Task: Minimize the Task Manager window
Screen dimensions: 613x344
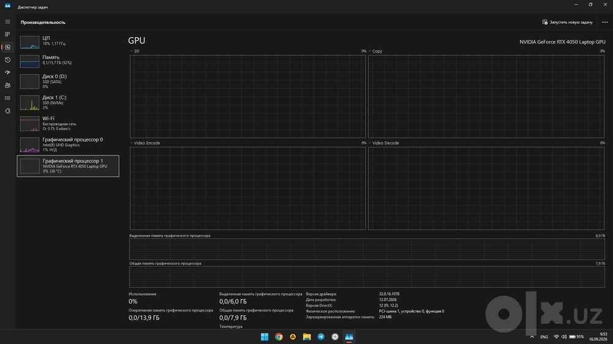Action: pyautogui.click(x=576, y=5)
